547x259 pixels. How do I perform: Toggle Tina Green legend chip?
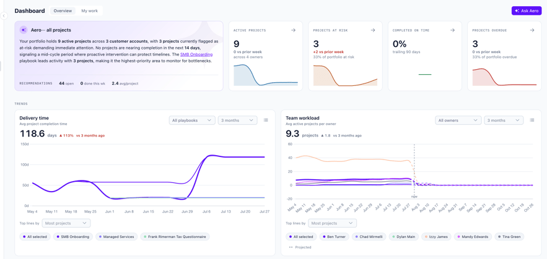tap(509, 237)
